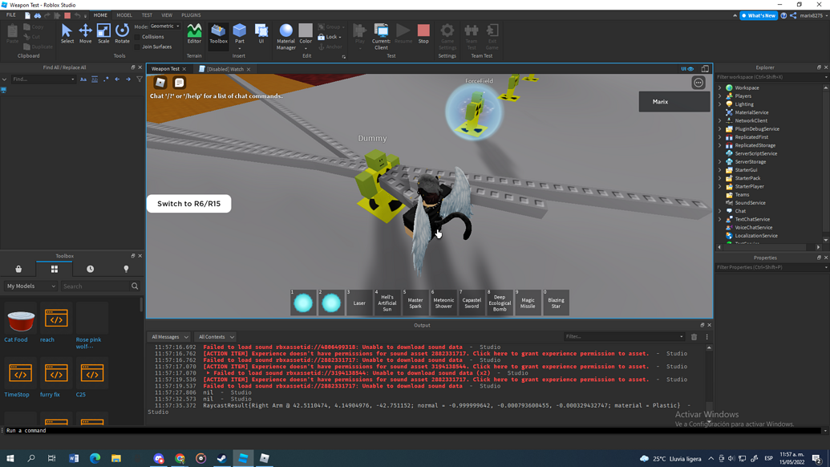This screenshot has width=830, height=467.
Task: Open the find filter funnel
Action: 140,79
